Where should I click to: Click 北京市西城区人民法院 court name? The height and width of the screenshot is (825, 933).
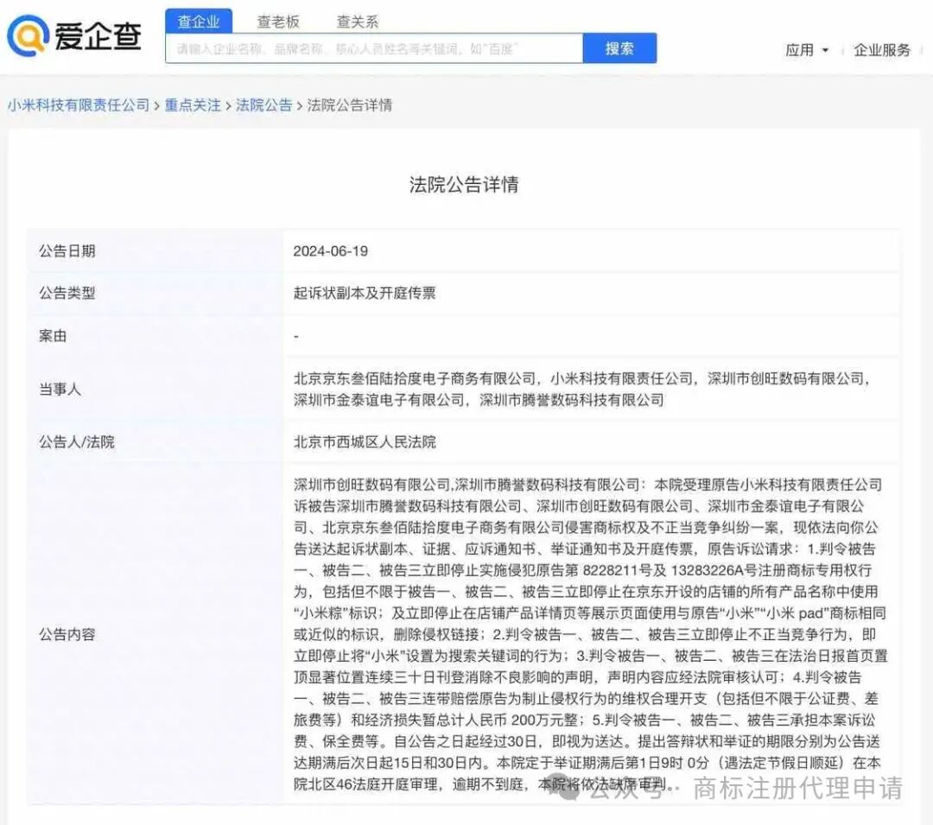click(365, 442)
